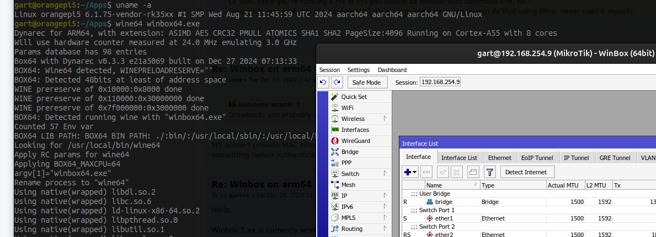Select the blue bridge interface icon
This screenshot has width=656, height=237.
point(430,202)
